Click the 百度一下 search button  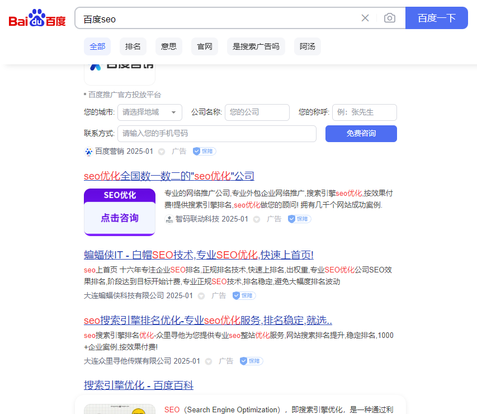437,18
